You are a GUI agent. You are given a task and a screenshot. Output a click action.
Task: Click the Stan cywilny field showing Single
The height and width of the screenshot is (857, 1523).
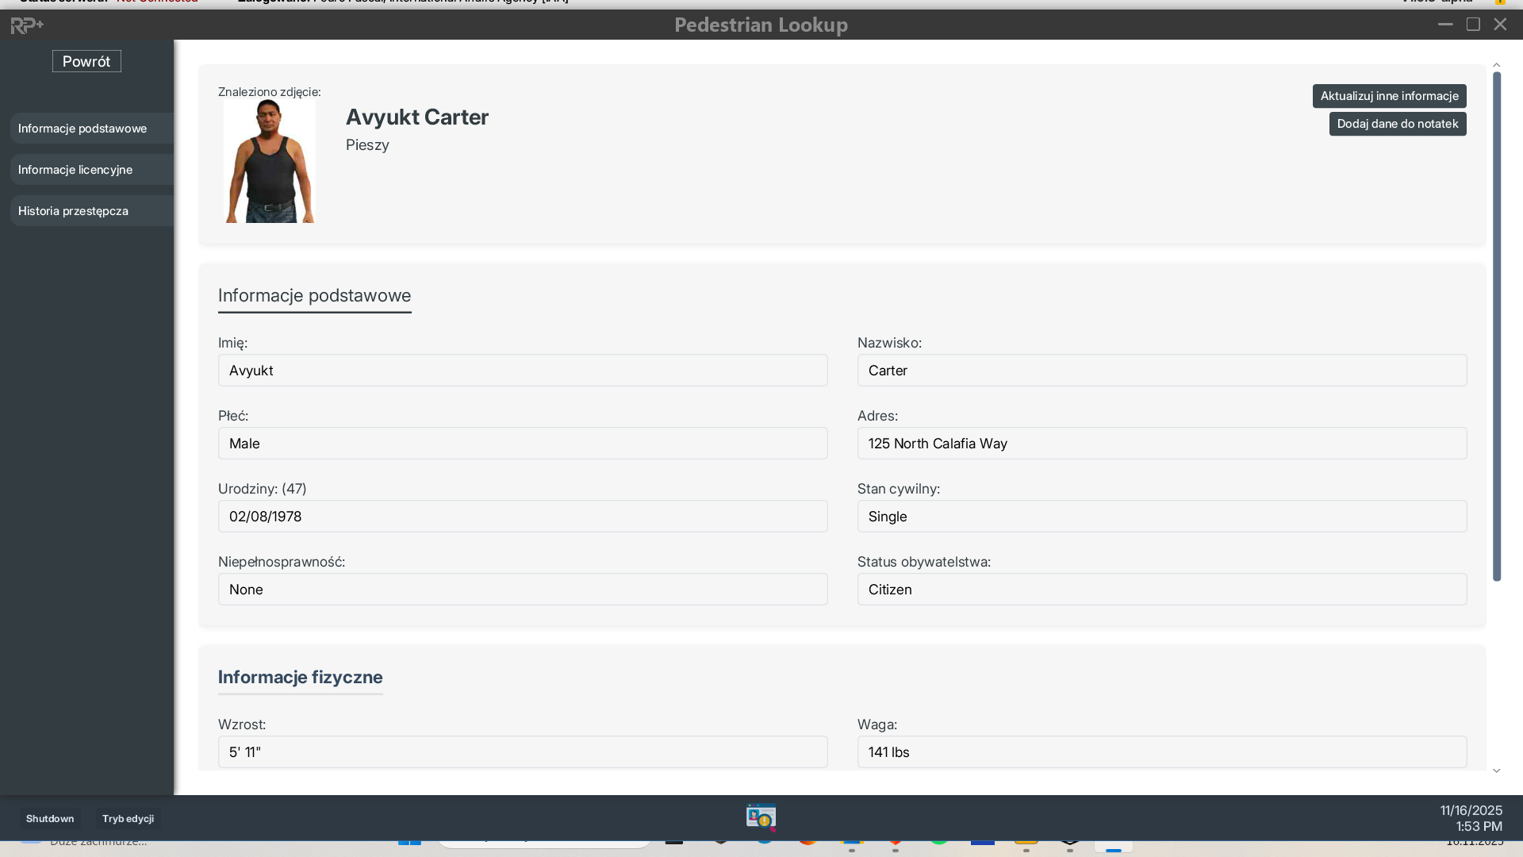click(x=1161, y=517)
